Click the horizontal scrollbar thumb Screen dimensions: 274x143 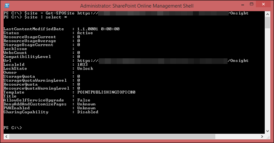tap(112, 136)
